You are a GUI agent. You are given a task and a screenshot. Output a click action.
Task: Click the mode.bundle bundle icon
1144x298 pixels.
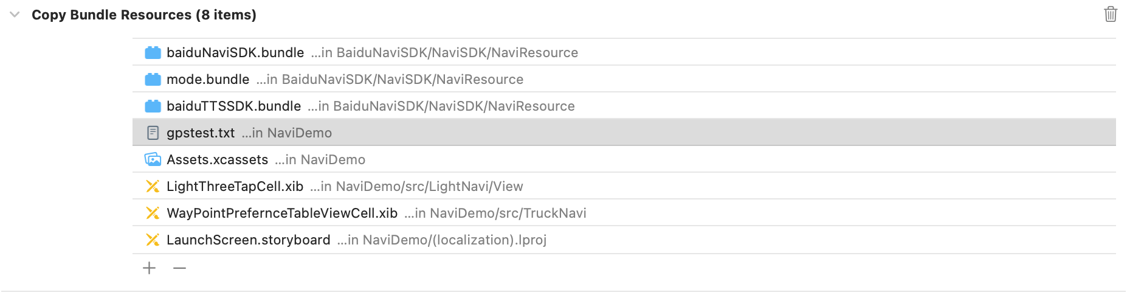[153, 80]
